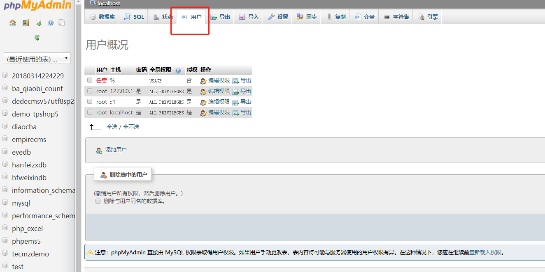
Task: Switch to the SQL tab
Action: (134, 17)
